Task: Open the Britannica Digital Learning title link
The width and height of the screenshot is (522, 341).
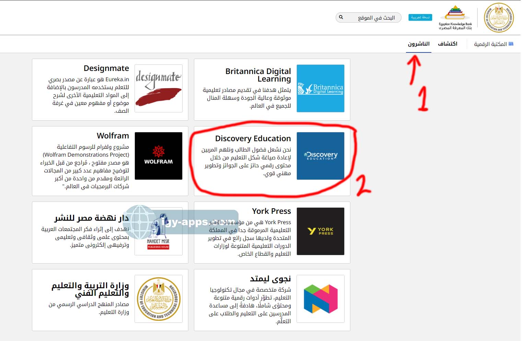Action: coord(258,75)
